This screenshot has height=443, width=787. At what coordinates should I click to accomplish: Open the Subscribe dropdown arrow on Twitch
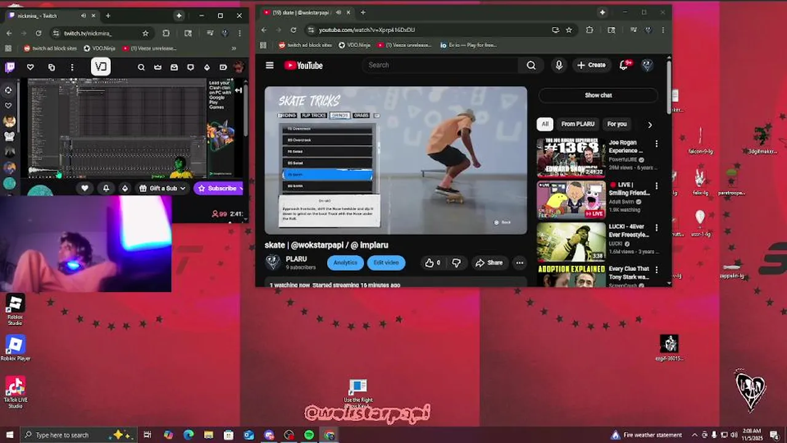click(240, 188)
